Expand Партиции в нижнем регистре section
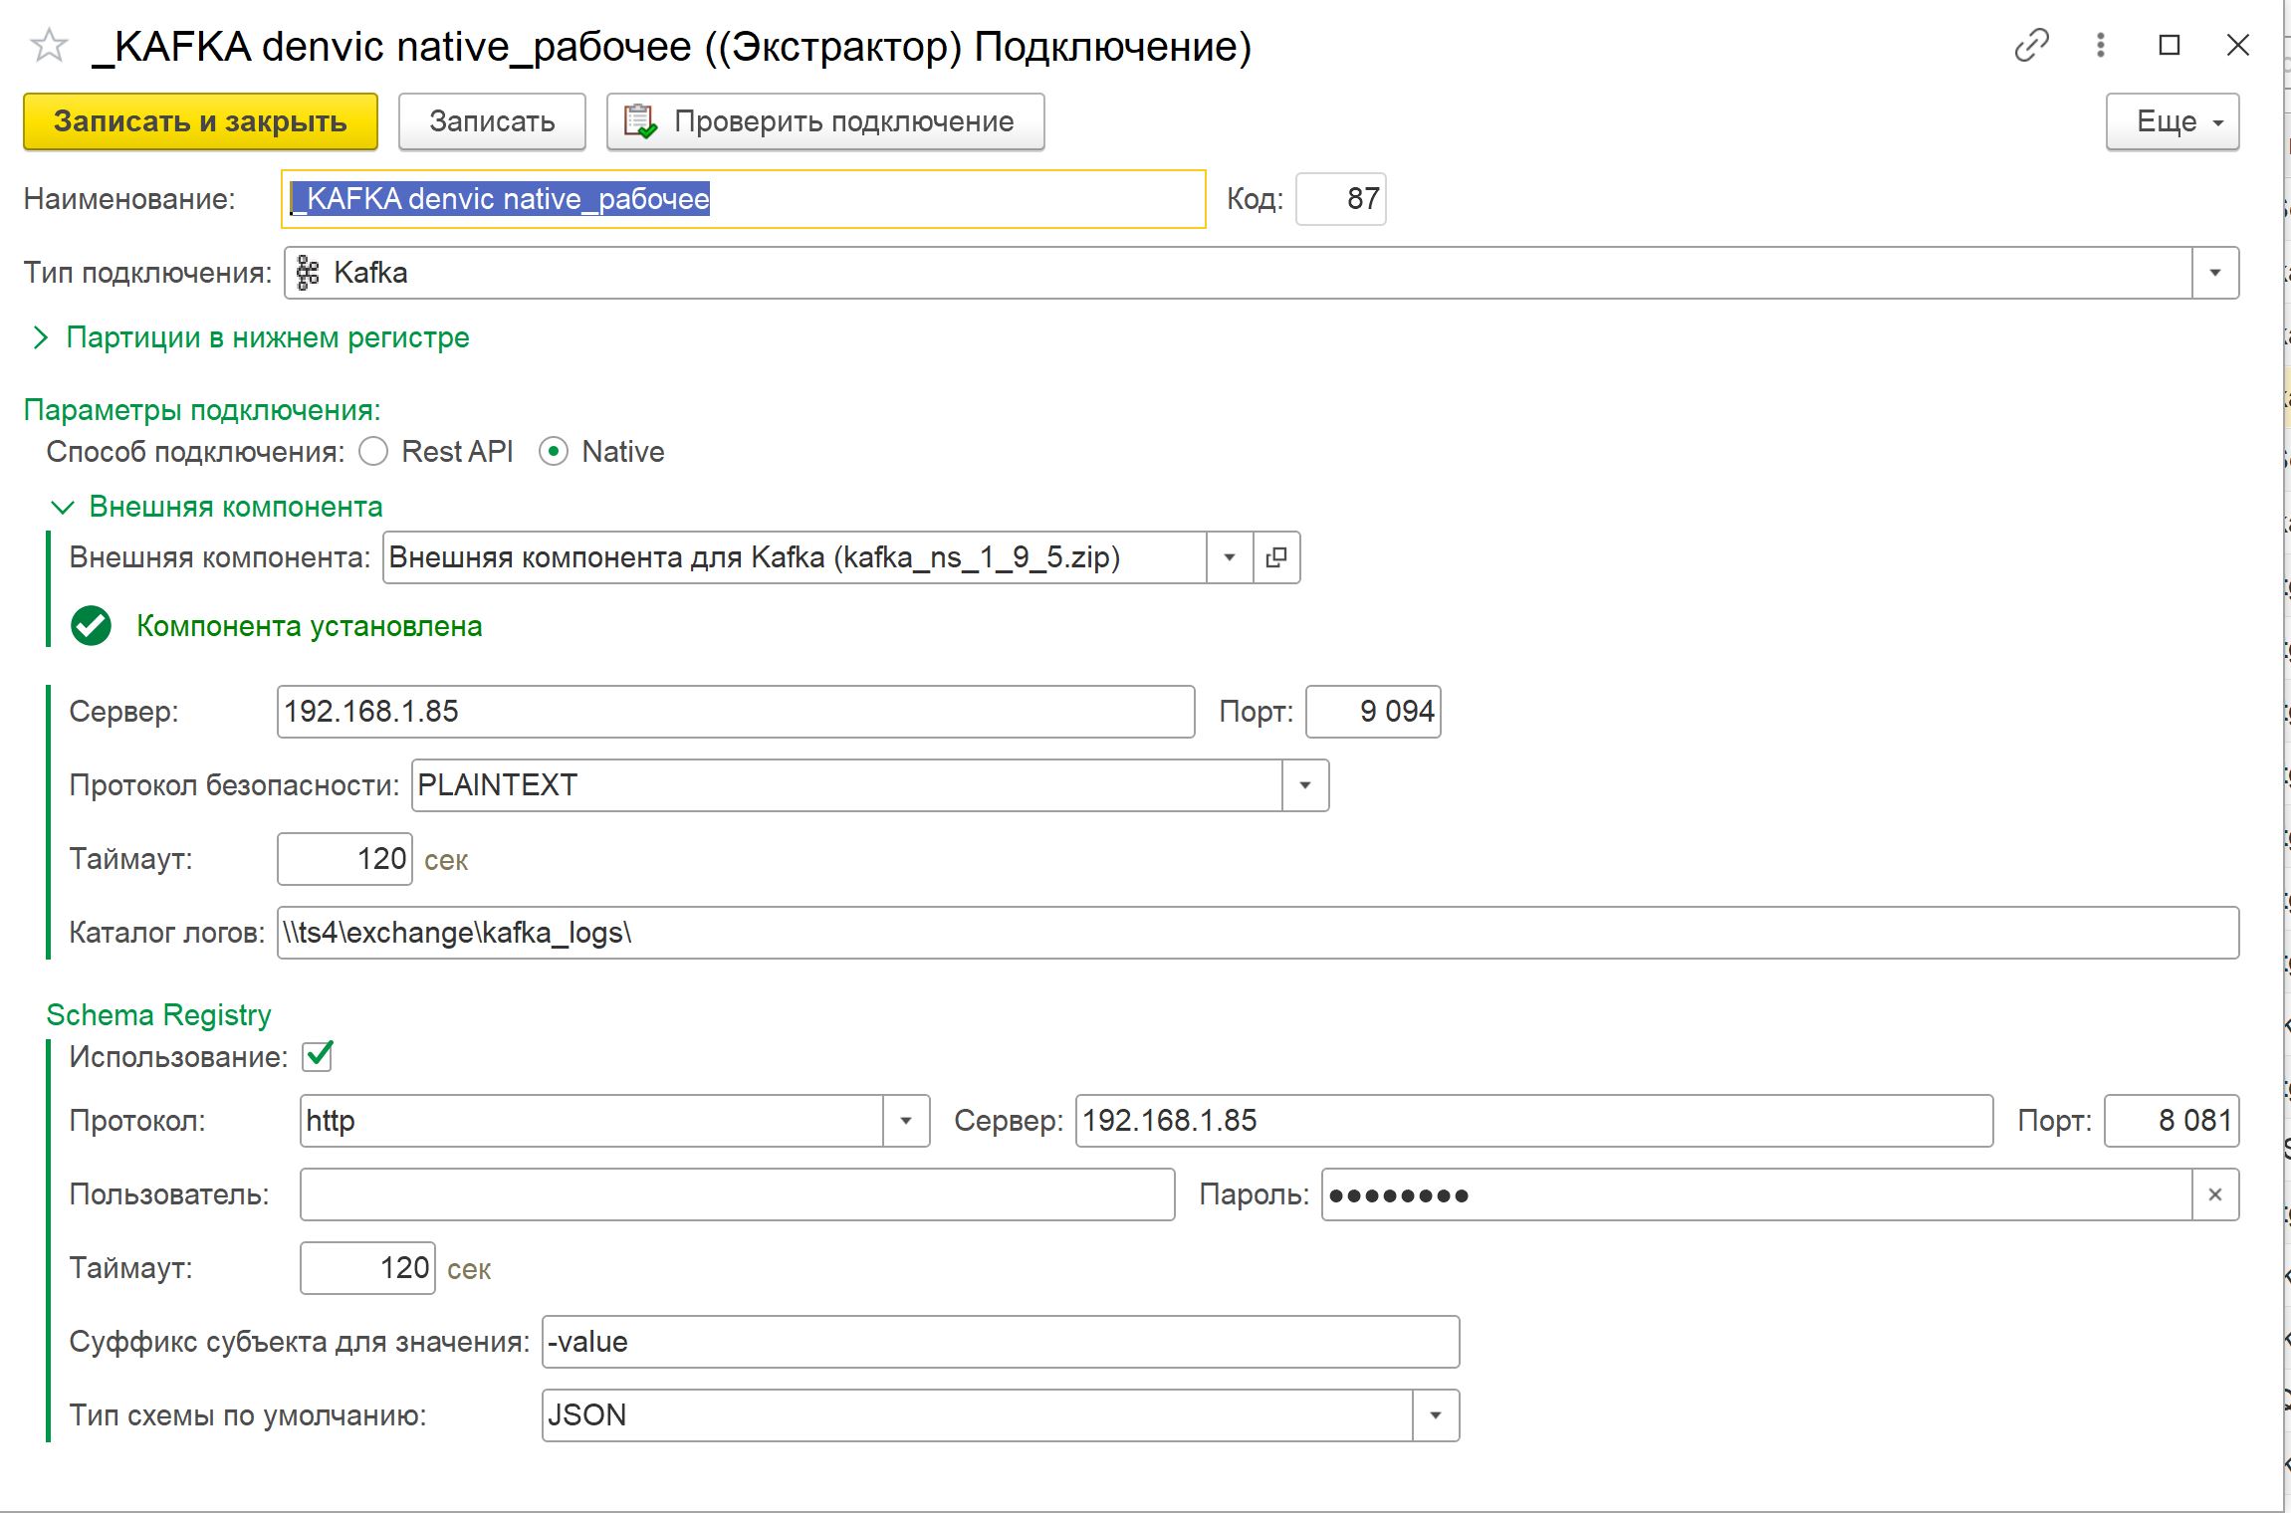The width and height of the screenshot is (2291, 1513). 251,337
